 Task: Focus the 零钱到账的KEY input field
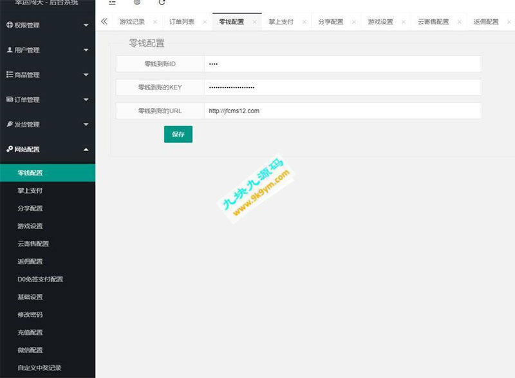coord(342,87)
